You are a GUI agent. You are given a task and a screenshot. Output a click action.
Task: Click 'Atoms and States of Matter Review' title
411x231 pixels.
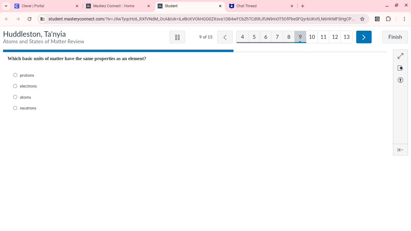pos(44,42)
